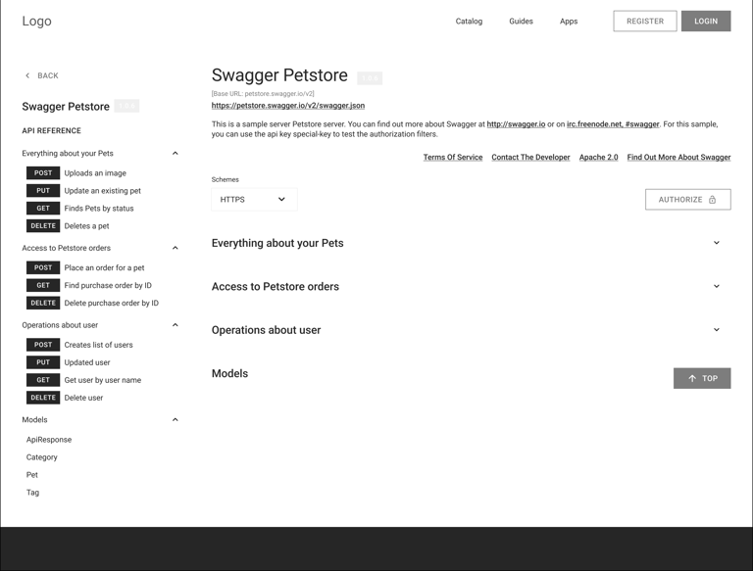Open the Tag model
This screenshot has height=571, width=753.
32,493
